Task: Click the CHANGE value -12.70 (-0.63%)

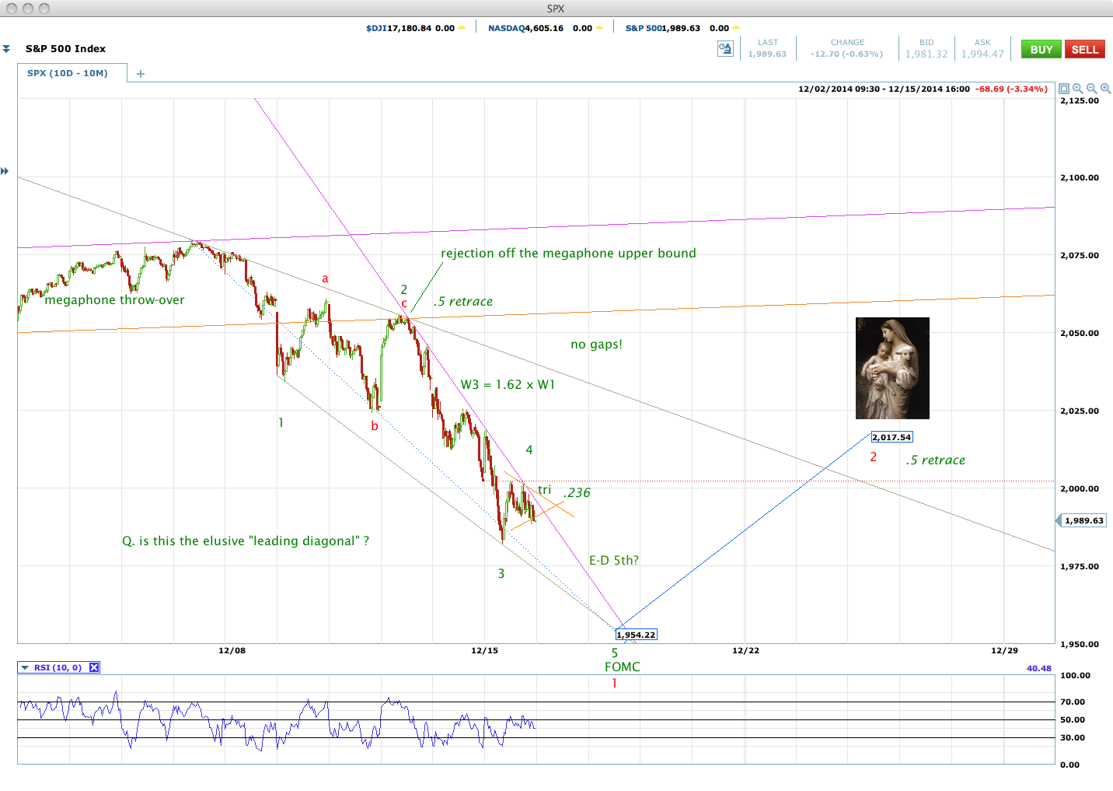Action: click(847, 54)
